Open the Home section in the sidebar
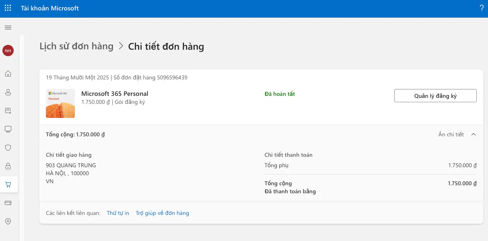Image resolution: width=488 pixels, height=241 pixels. (x=8, y=74)
